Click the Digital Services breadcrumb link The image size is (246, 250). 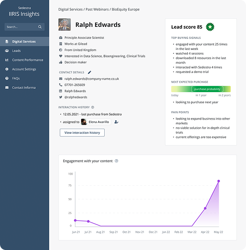(x=70, y=10)
